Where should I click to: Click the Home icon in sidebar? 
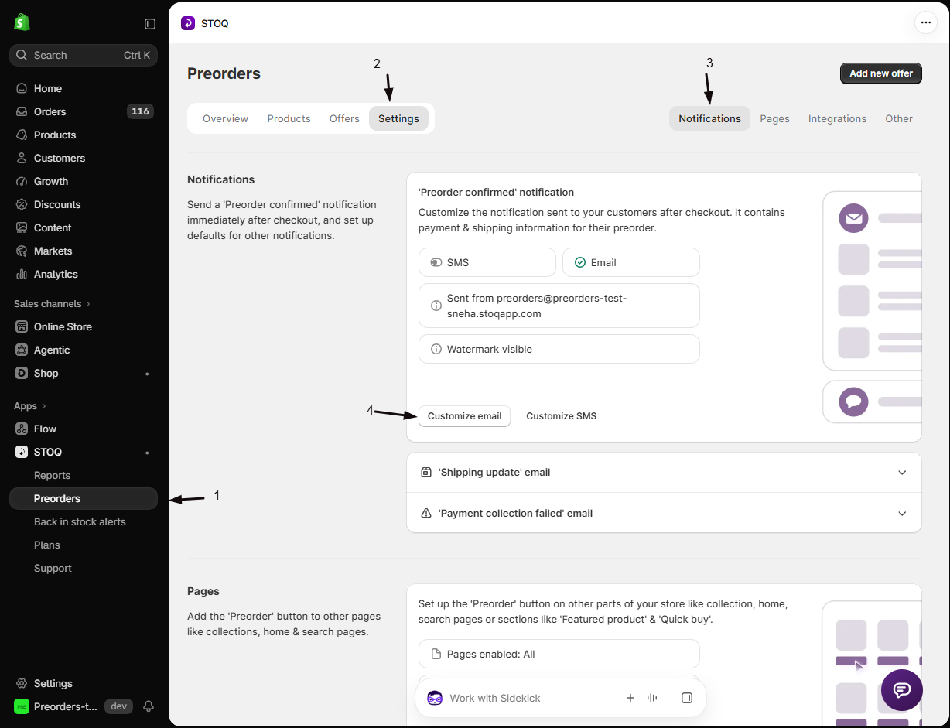[x=22, y=88]
